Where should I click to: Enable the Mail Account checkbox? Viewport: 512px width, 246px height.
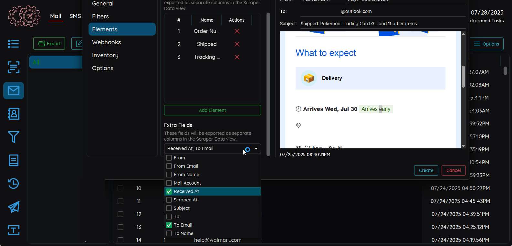[x=169, y=183]
